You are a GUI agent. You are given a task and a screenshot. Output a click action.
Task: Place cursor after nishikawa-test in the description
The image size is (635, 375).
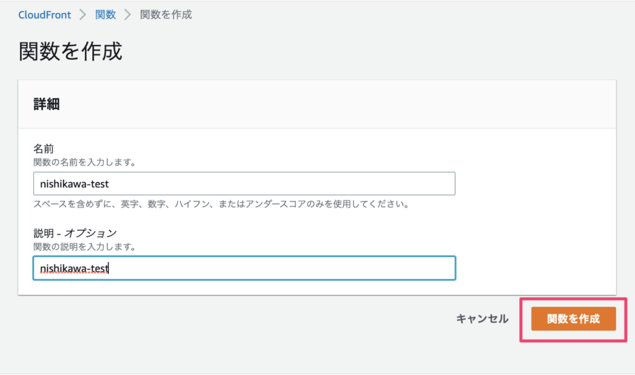[x=108, y=268]
